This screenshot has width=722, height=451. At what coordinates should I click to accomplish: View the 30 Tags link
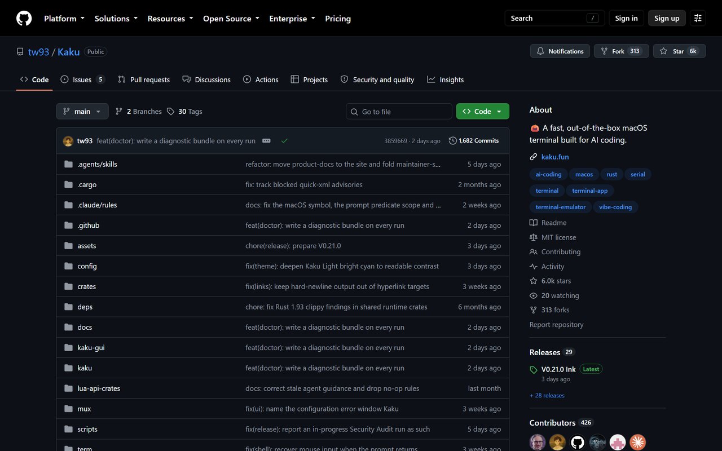[x=184, y=112]
